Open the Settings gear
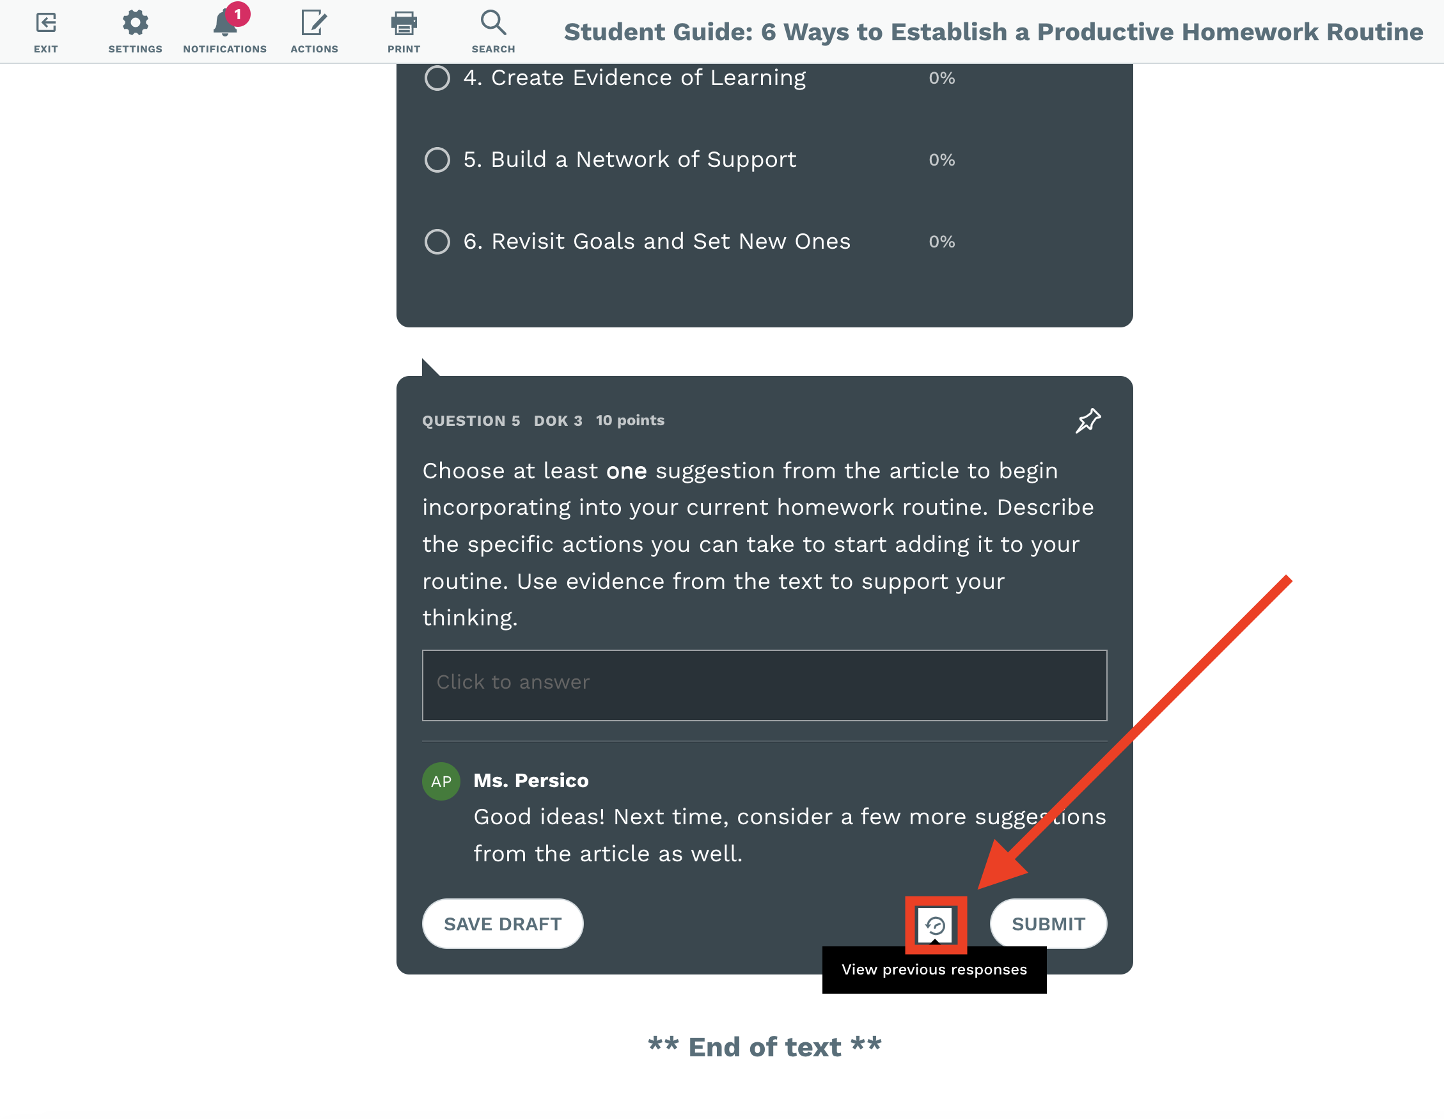 click(135, 23)
